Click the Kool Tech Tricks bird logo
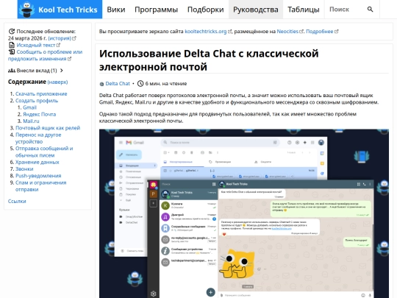This screenshot has height=298, width=397. (27, 10)
